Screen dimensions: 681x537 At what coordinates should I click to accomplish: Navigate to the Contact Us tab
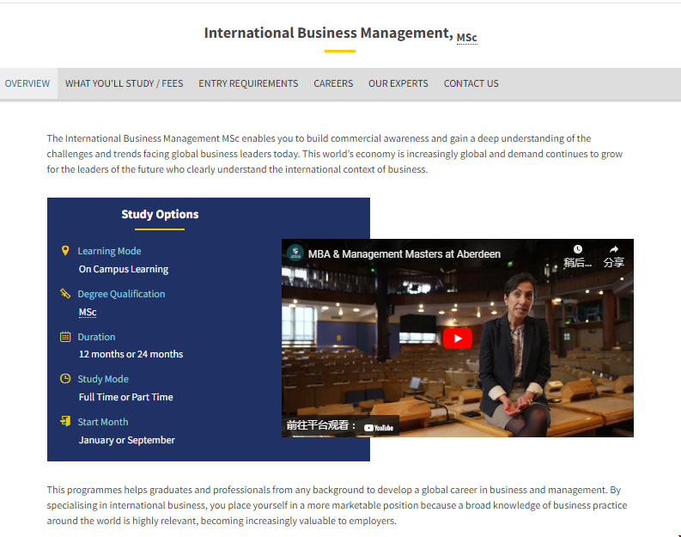(471, 83)
